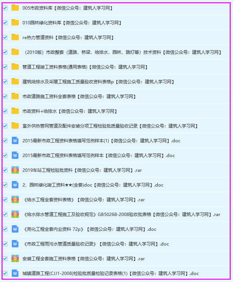Select 《给水排水管道工程施工及验收规范》 file name

click(x=122, y=215)
